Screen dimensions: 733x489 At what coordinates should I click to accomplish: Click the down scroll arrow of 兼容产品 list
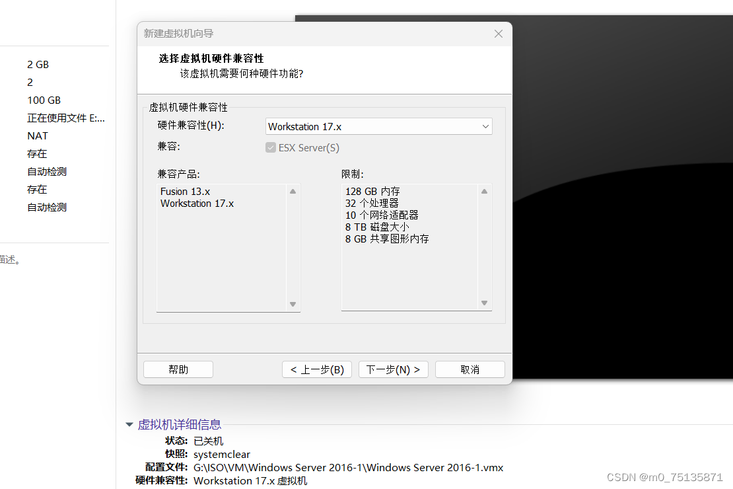pyautogui.click(x=293, y=305)
